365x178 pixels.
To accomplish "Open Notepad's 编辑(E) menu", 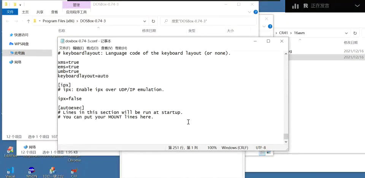I will 78,48.
